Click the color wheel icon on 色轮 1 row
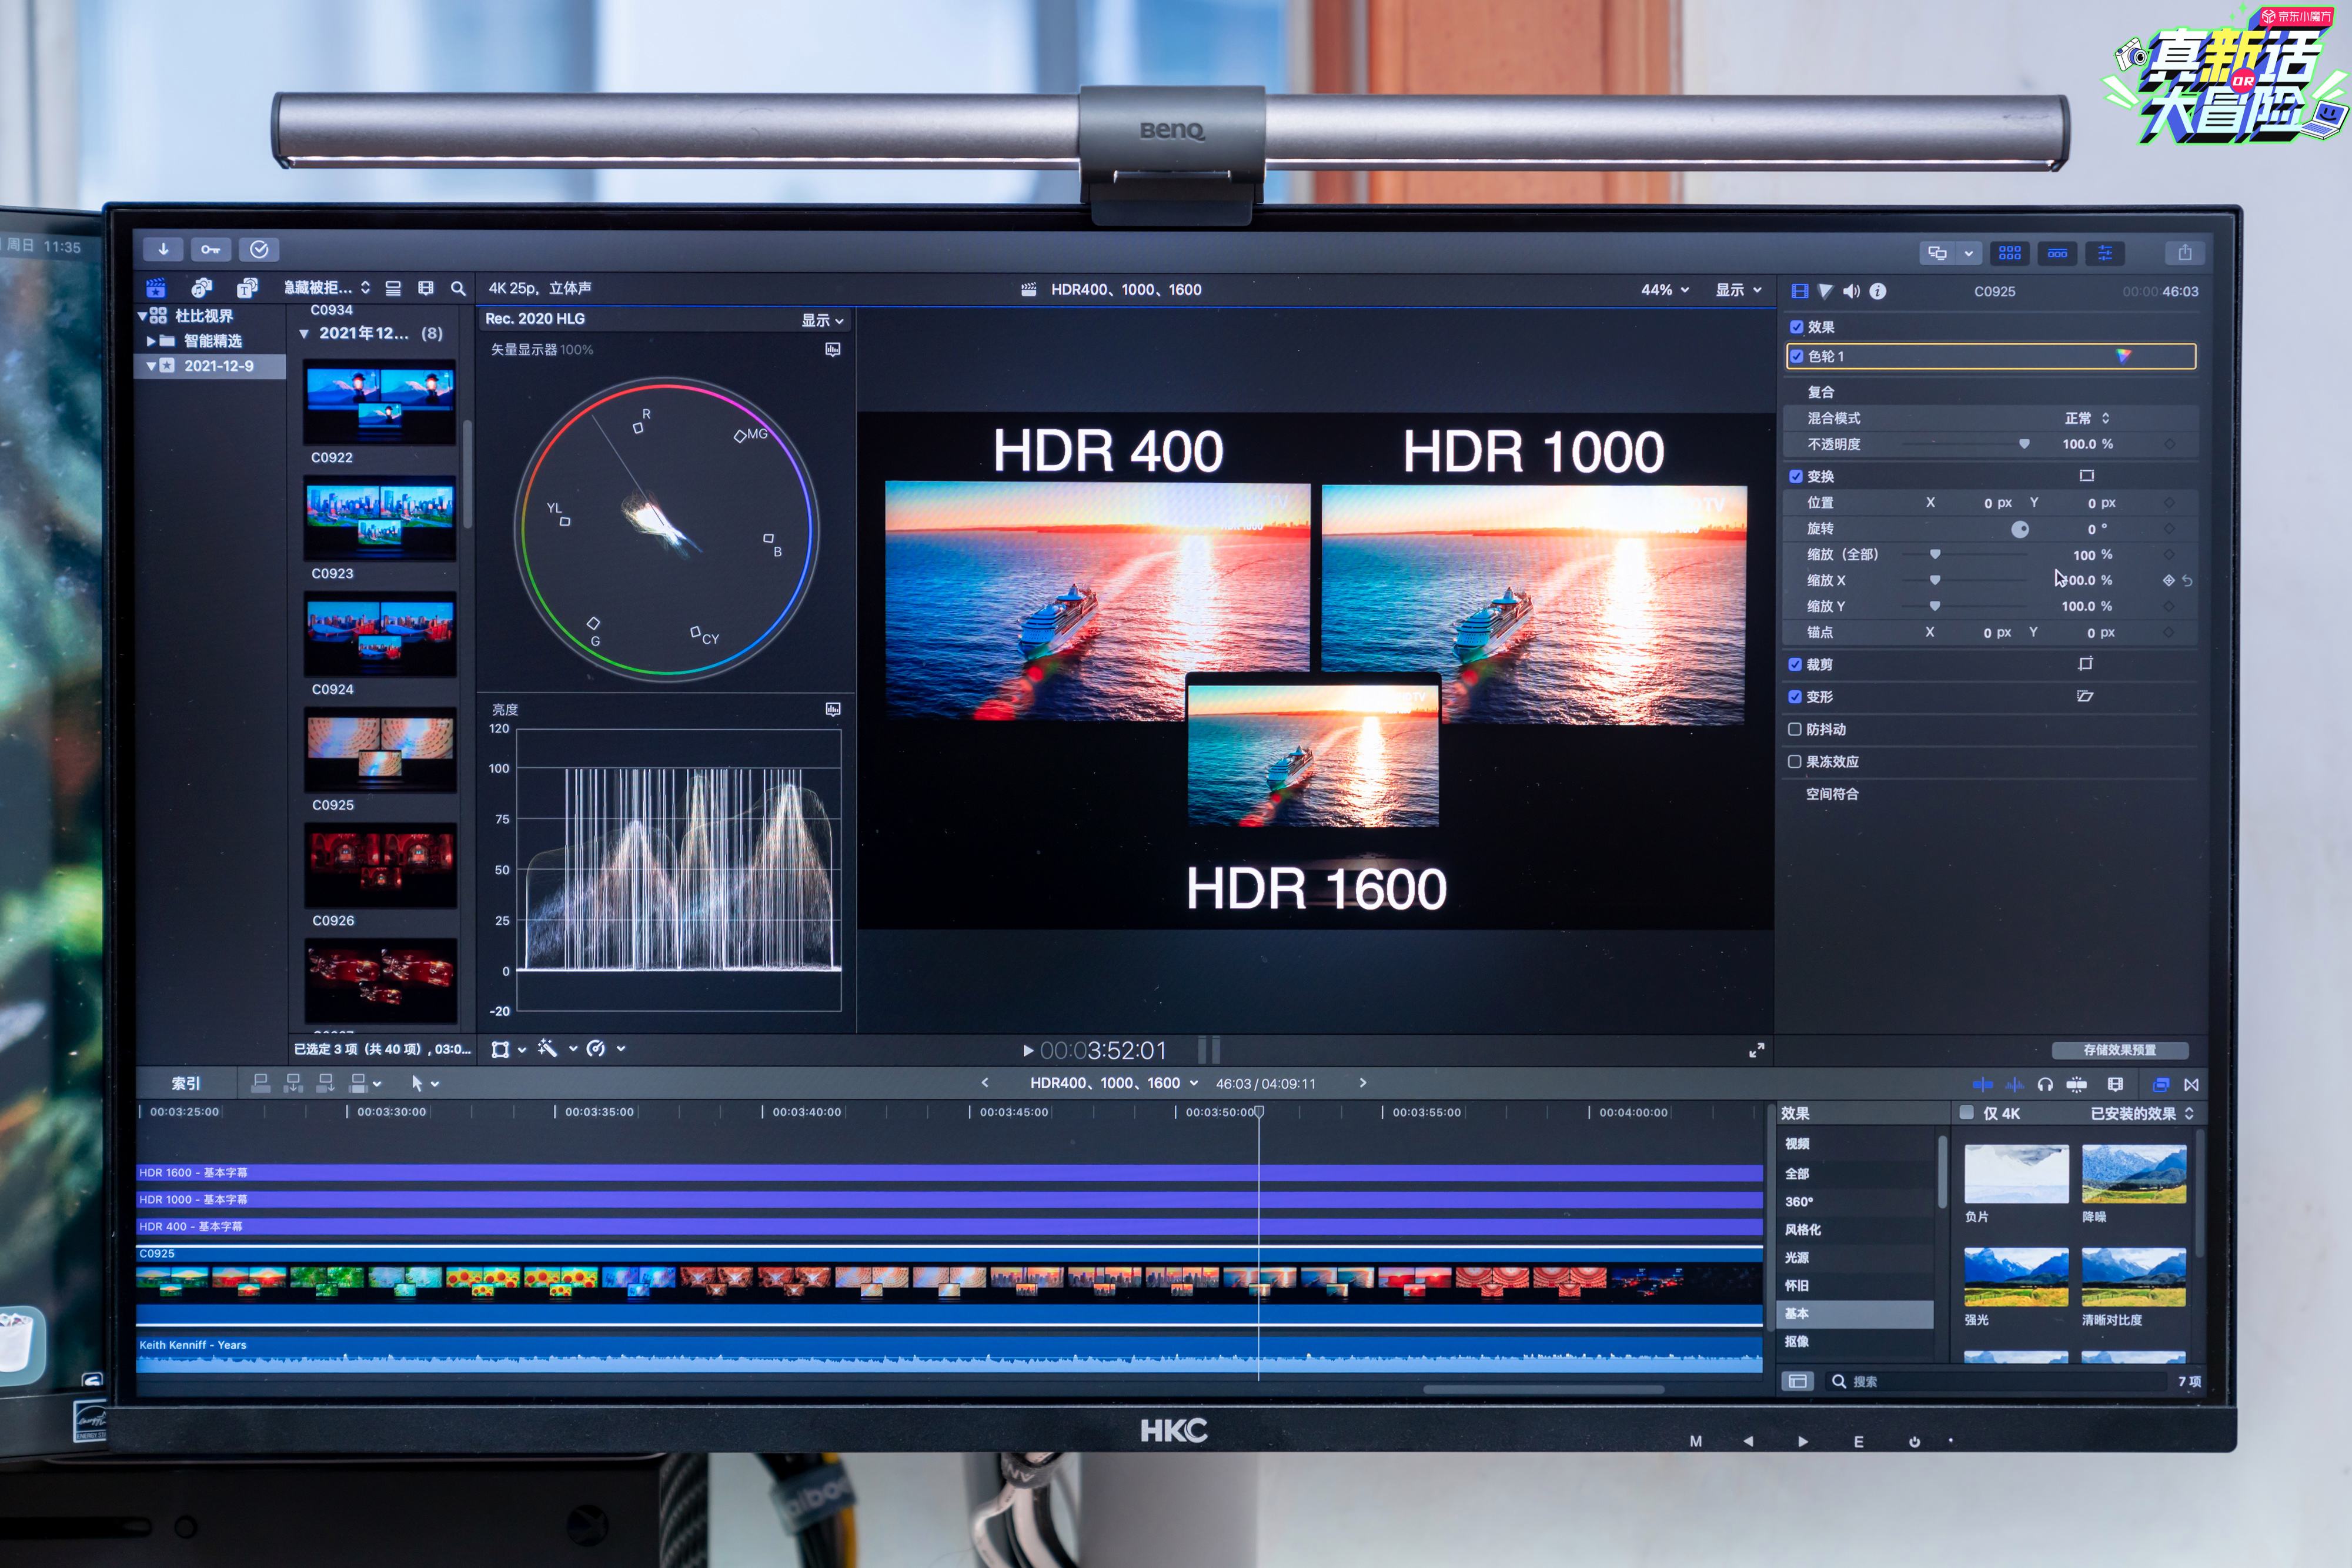This screenshot has height=1568, width=2352. pyautogui.click(x=2124, y=356)
